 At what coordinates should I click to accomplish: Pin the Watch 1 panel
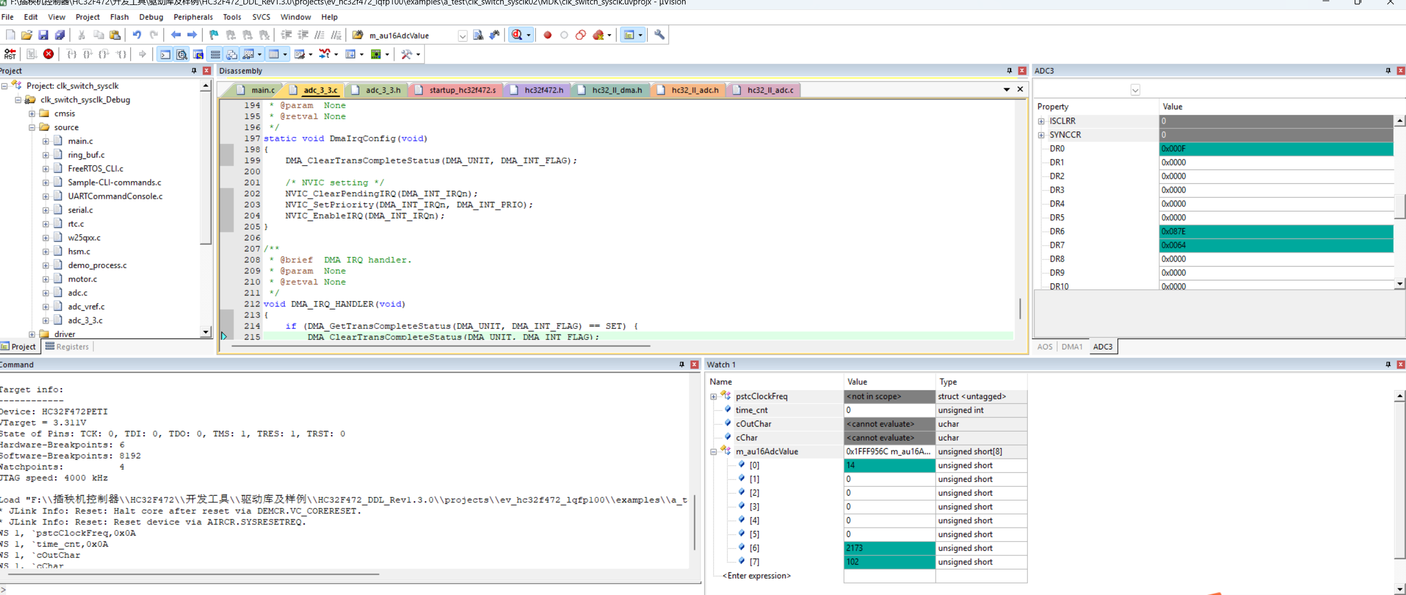pos(1388,364)
